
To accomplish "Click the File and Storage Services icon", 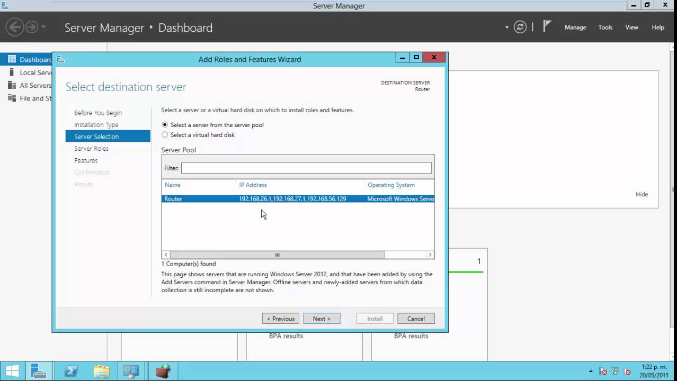I will pos(12,98).
